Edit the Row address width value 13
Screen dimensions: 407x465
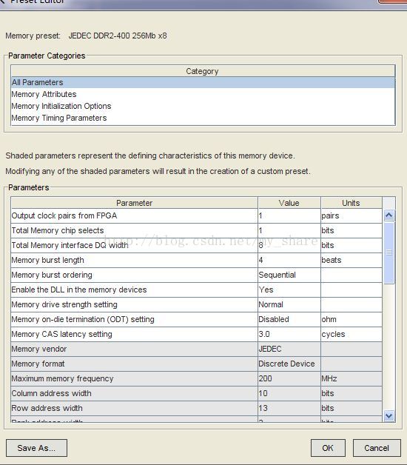click(289, 409)
